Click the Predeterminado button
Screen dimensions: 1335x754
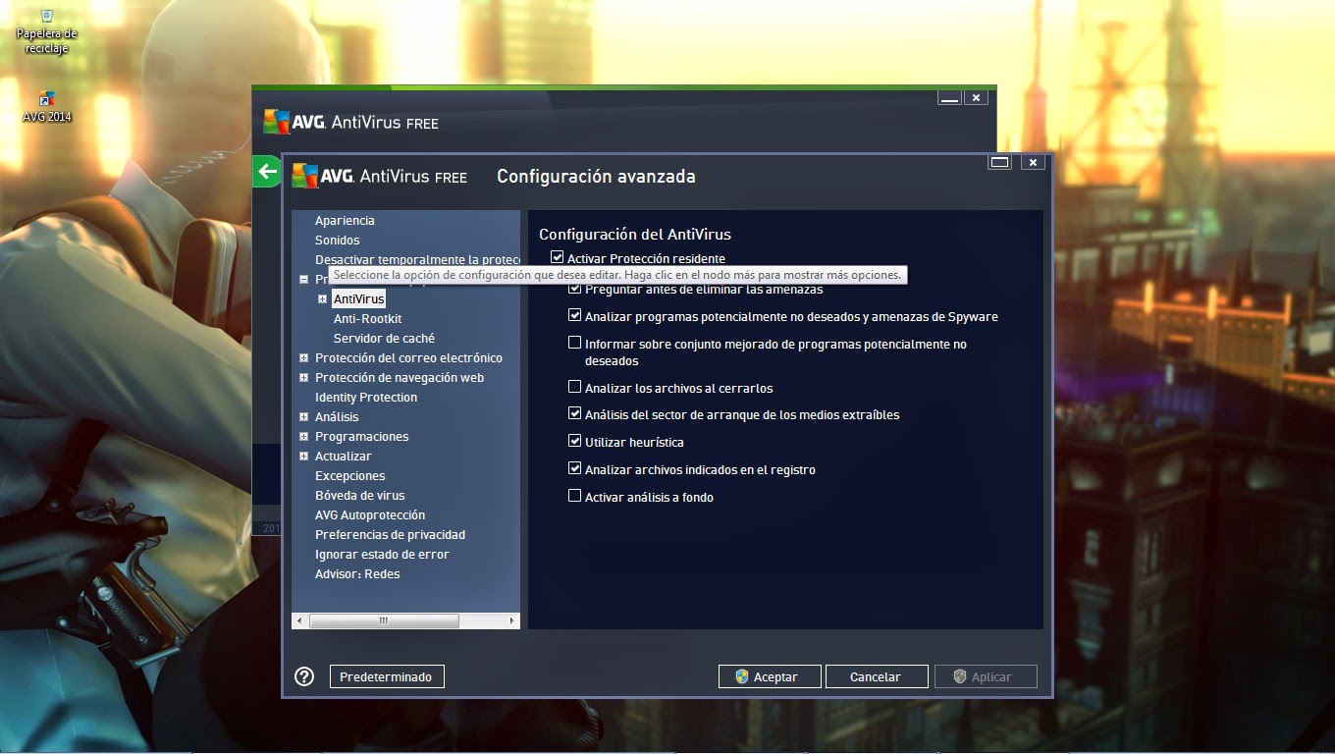point(386,676)
